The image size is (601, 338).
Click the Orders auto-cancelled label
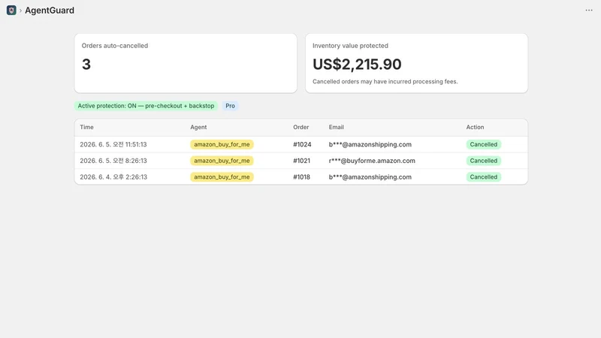[x=115, y=46]
